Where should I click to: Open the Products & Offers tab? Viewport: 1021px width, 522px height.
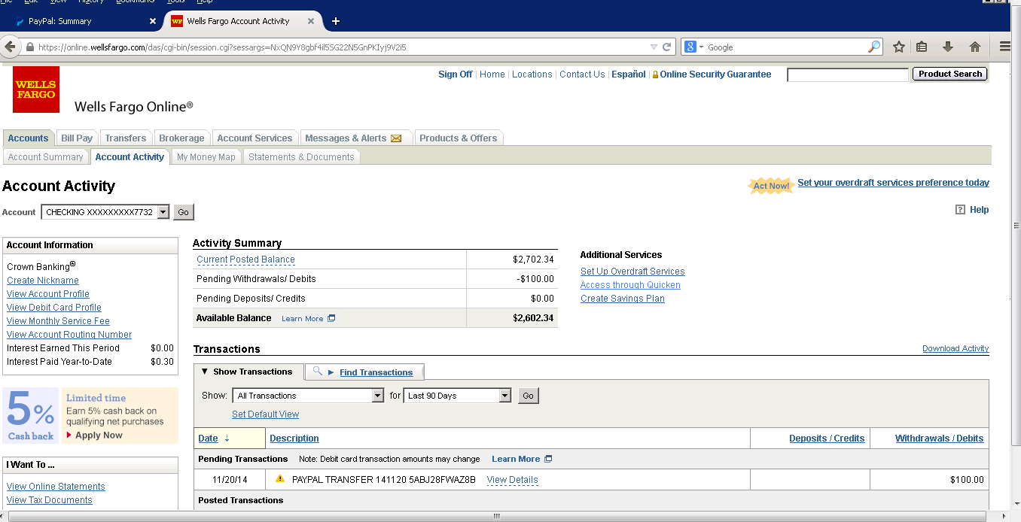[x=459, y=138]
